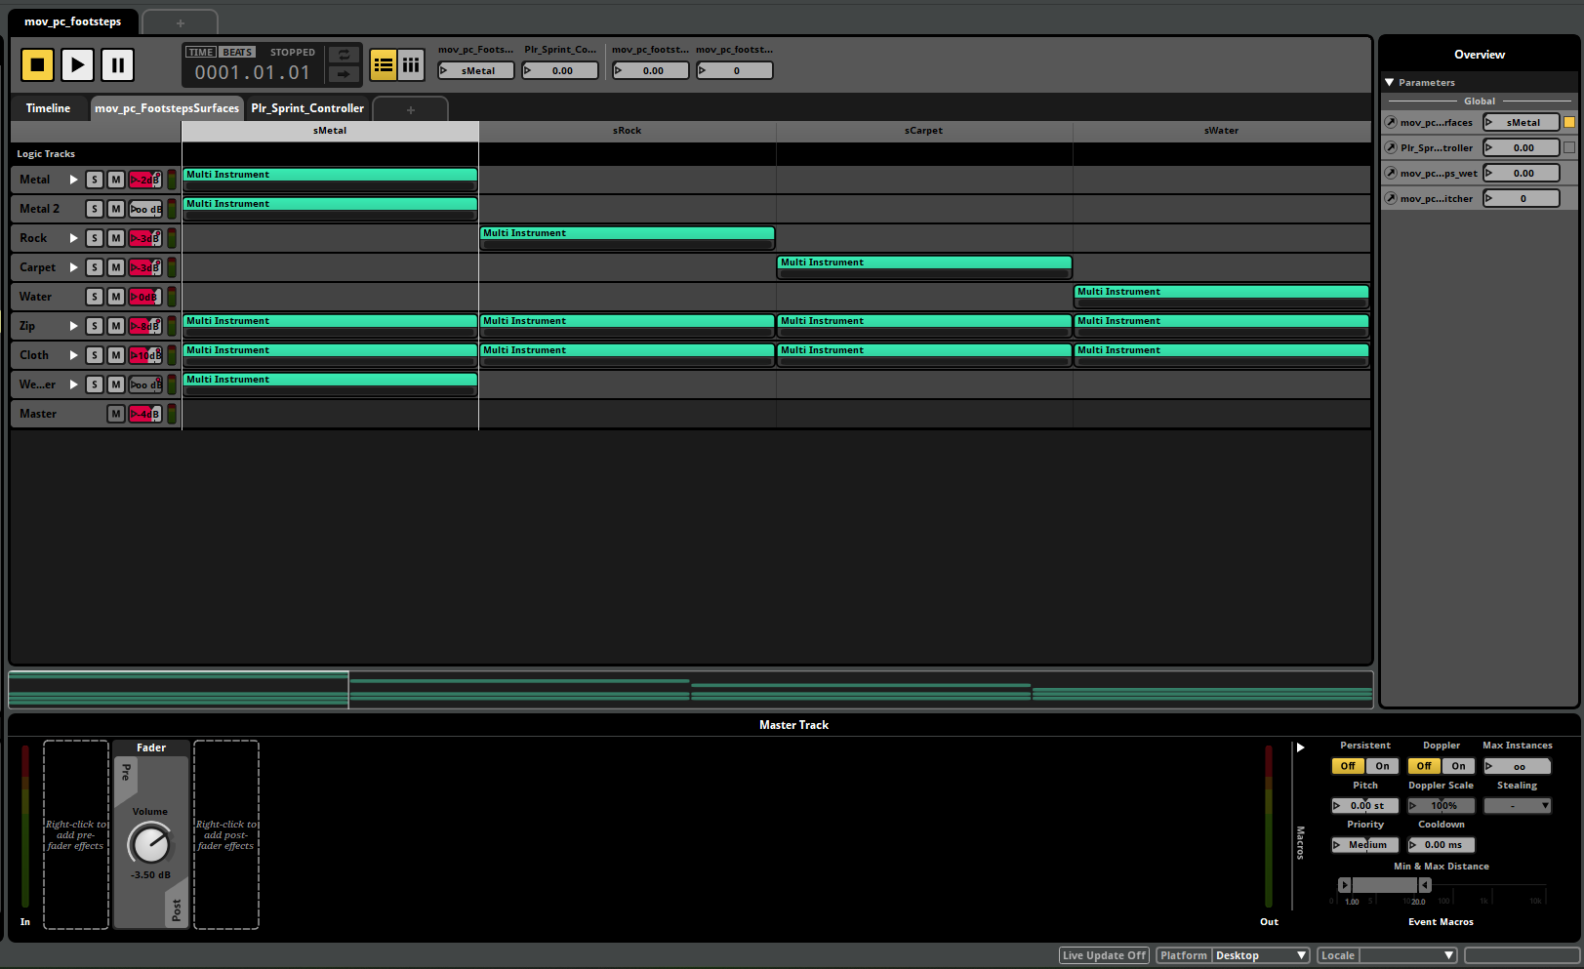Toggle the yellow checkbox beside sMetal in Overview
This screenshot has width=1584, height=969.
click(1569, 122)
